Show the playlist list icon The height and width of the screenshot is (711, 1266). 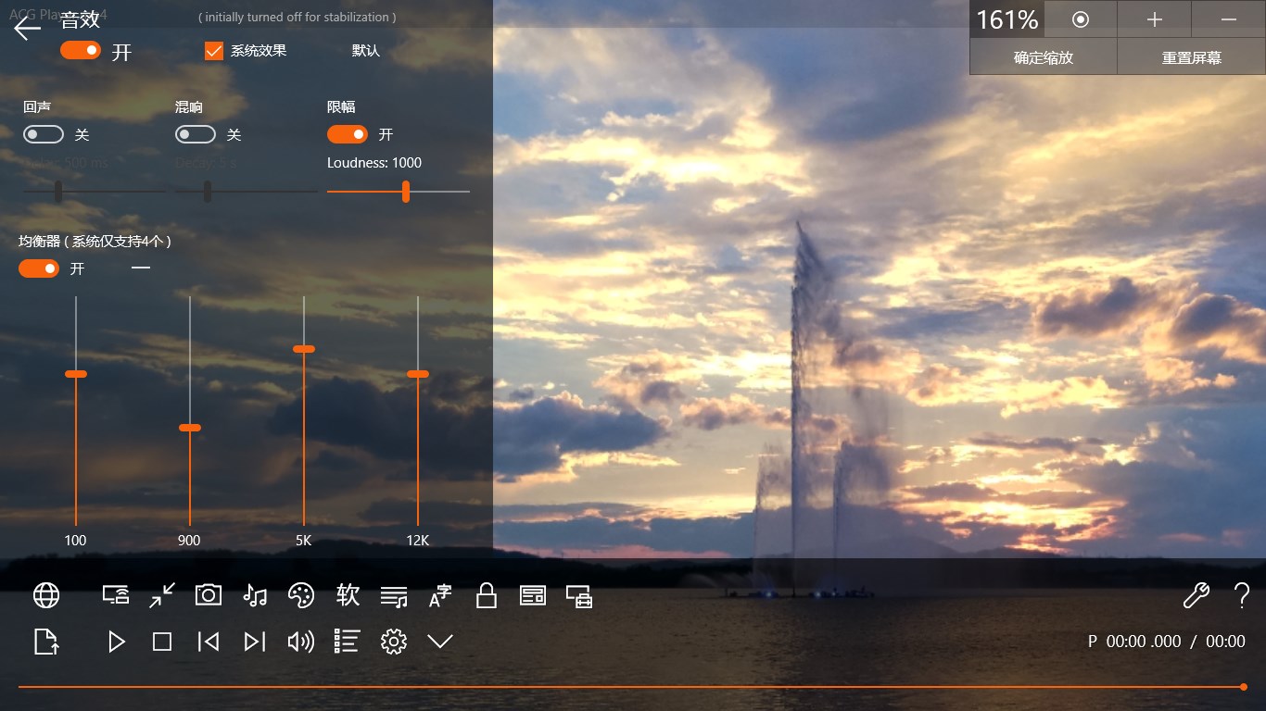pos(347,641)
